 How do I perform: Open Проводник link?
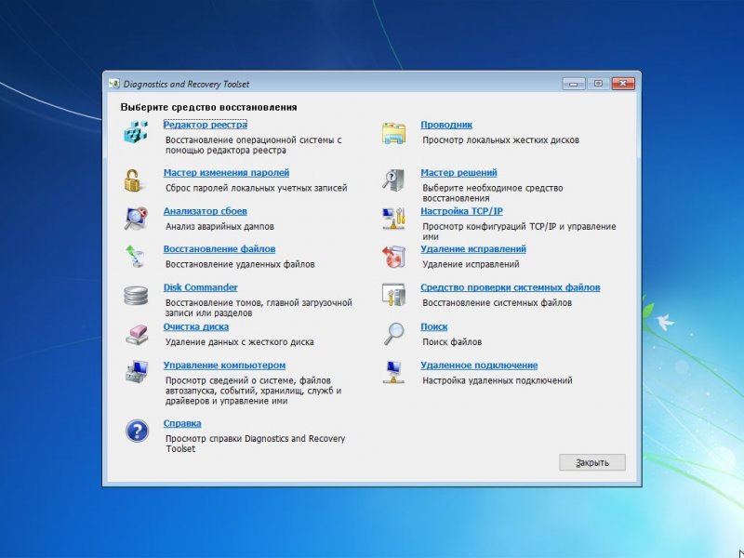click(446, 125)
